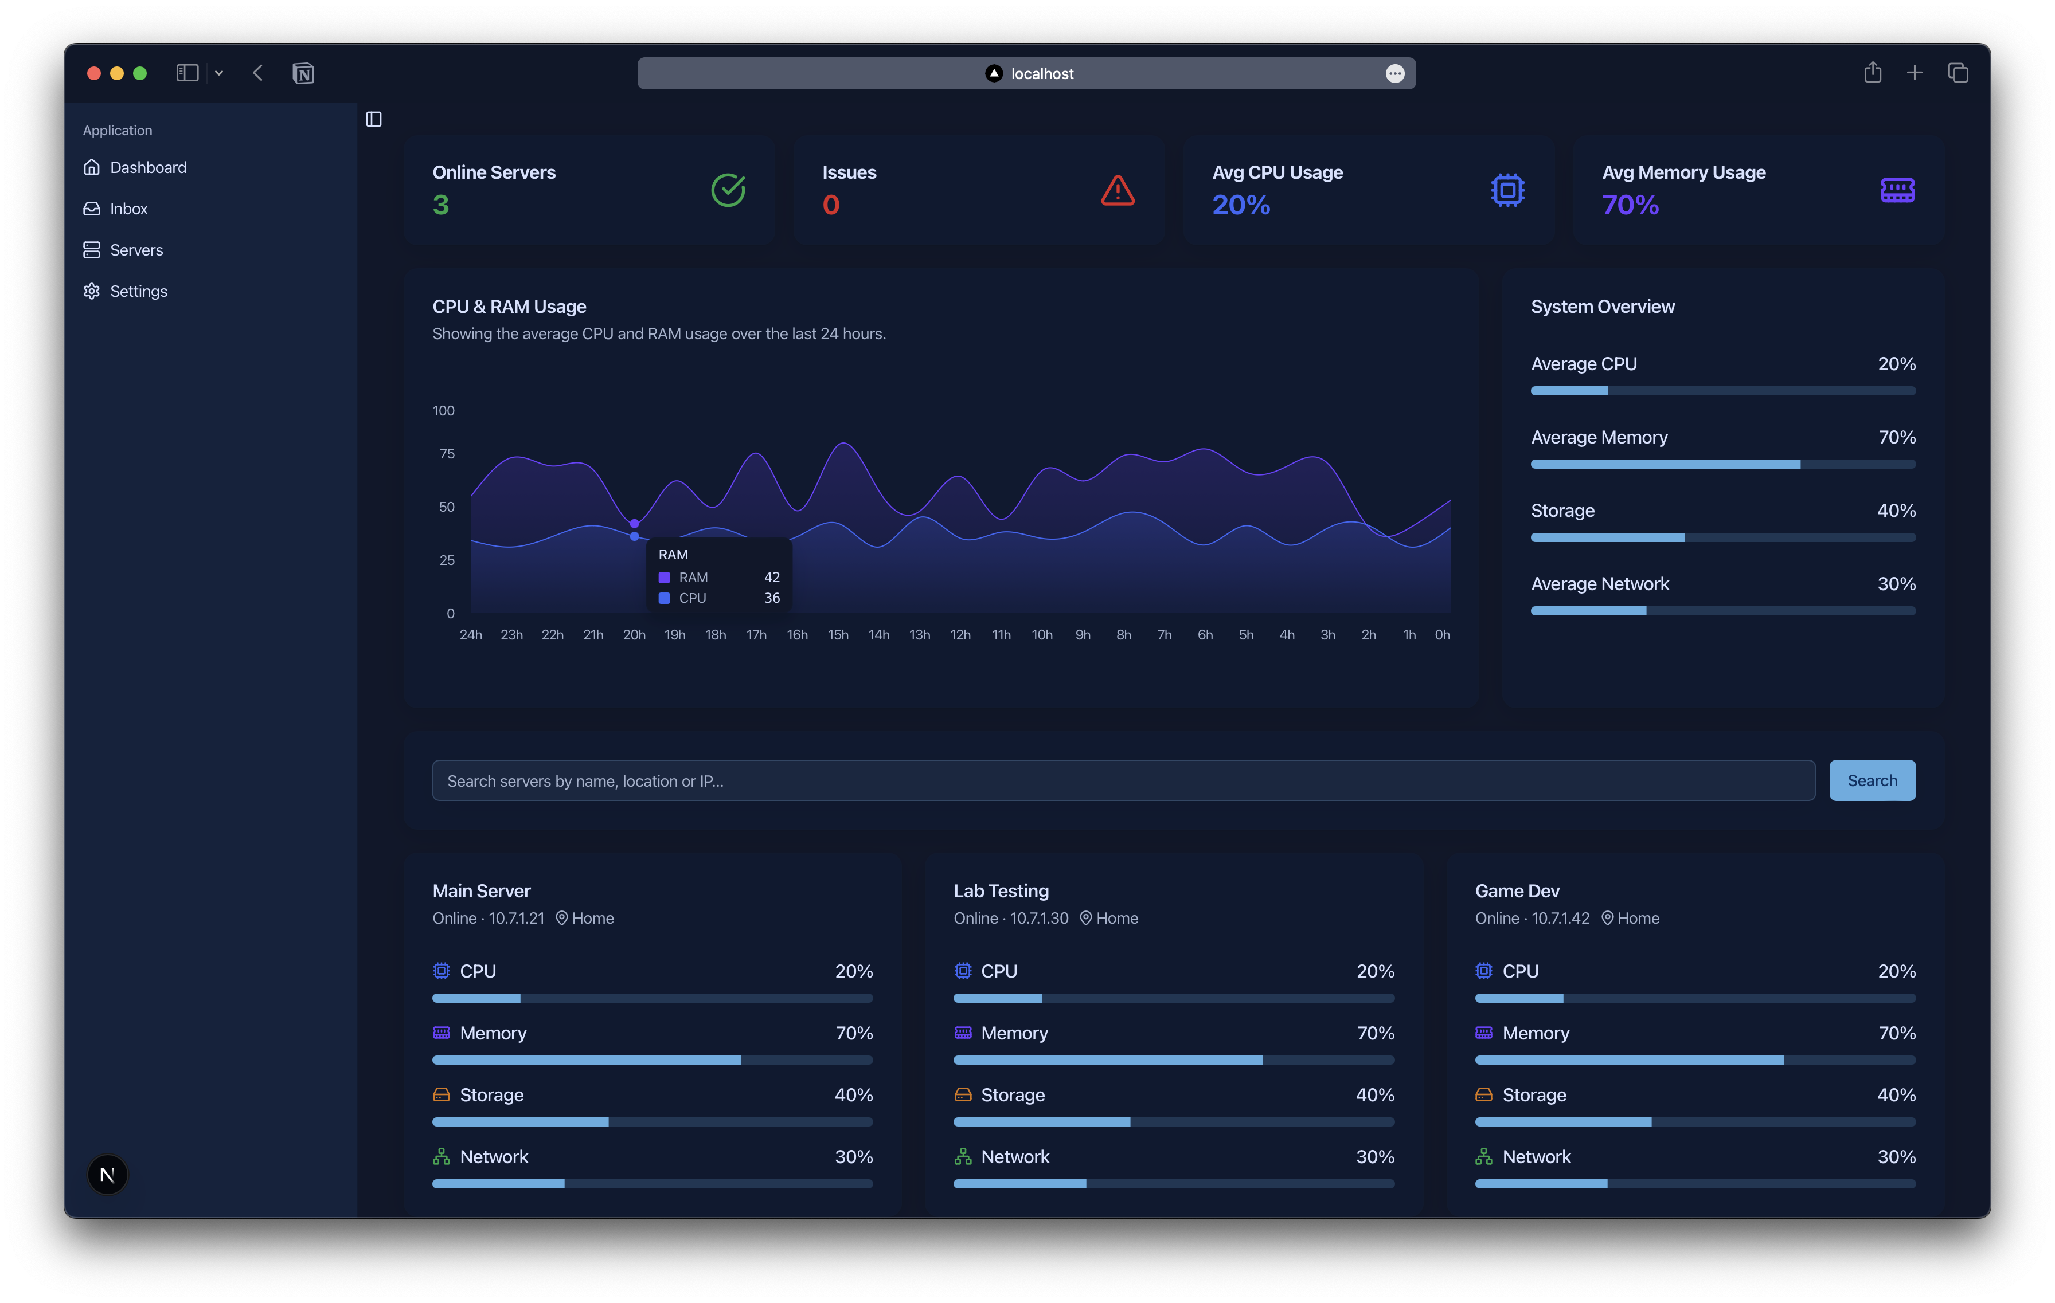This screenshot has height=1303, width=2055.
Task: Show the tab overview
Action: 1958,73
